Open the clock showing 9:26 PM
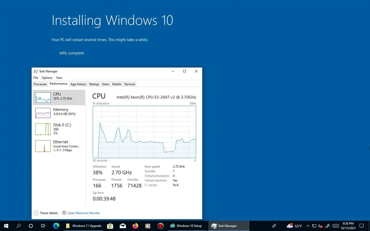Viewport: 370px width, 231px height. [x=348, y=226]
